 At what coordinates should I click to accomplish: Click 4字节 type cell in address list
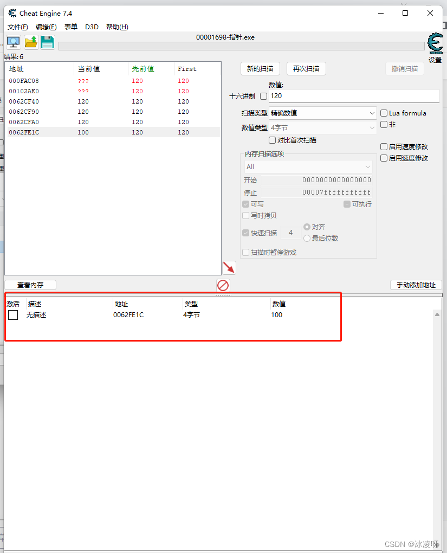point(191,315)
